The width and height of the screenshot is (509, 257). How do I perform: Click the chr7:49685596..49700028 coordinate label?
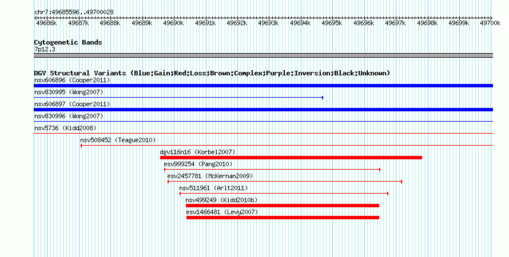pyautogui.click(x=74, y=12)
